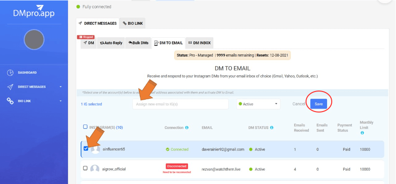
Task: Open the DM sub-tab
Action: click(89, 43)
